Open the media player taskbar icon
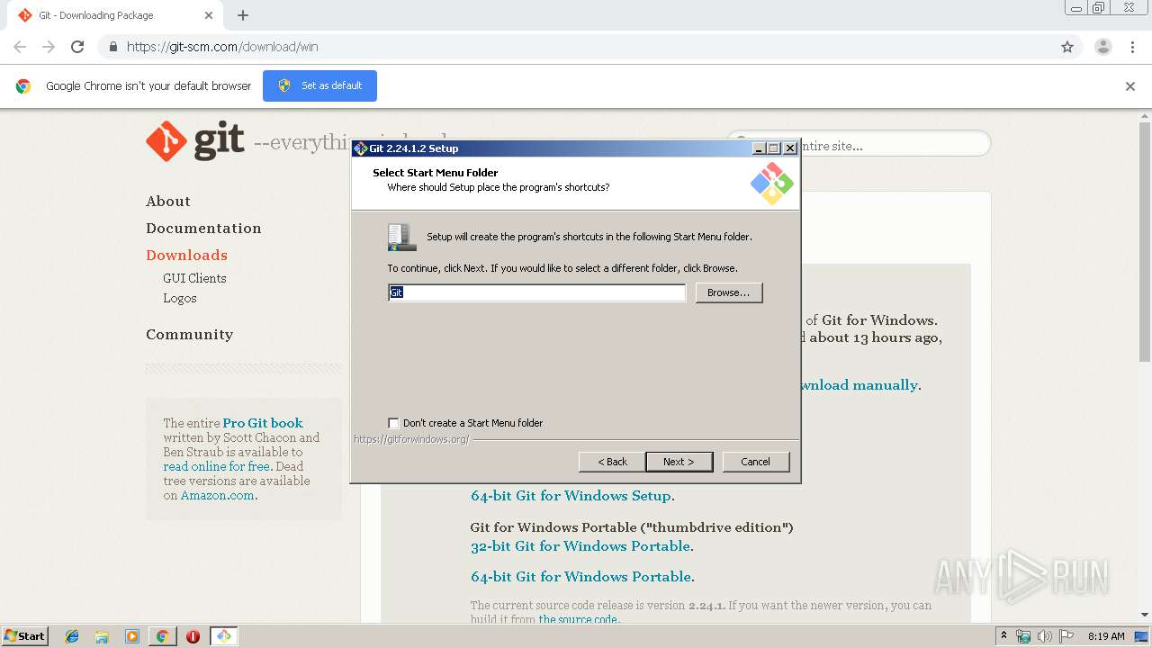The height and width of the screenshot is (648, 1152). (x=131, y=636)
